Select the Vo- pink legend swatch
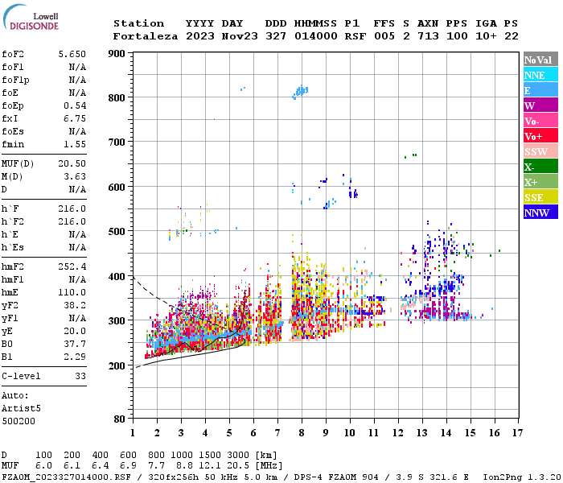The image size is (563, 483). 540,121
